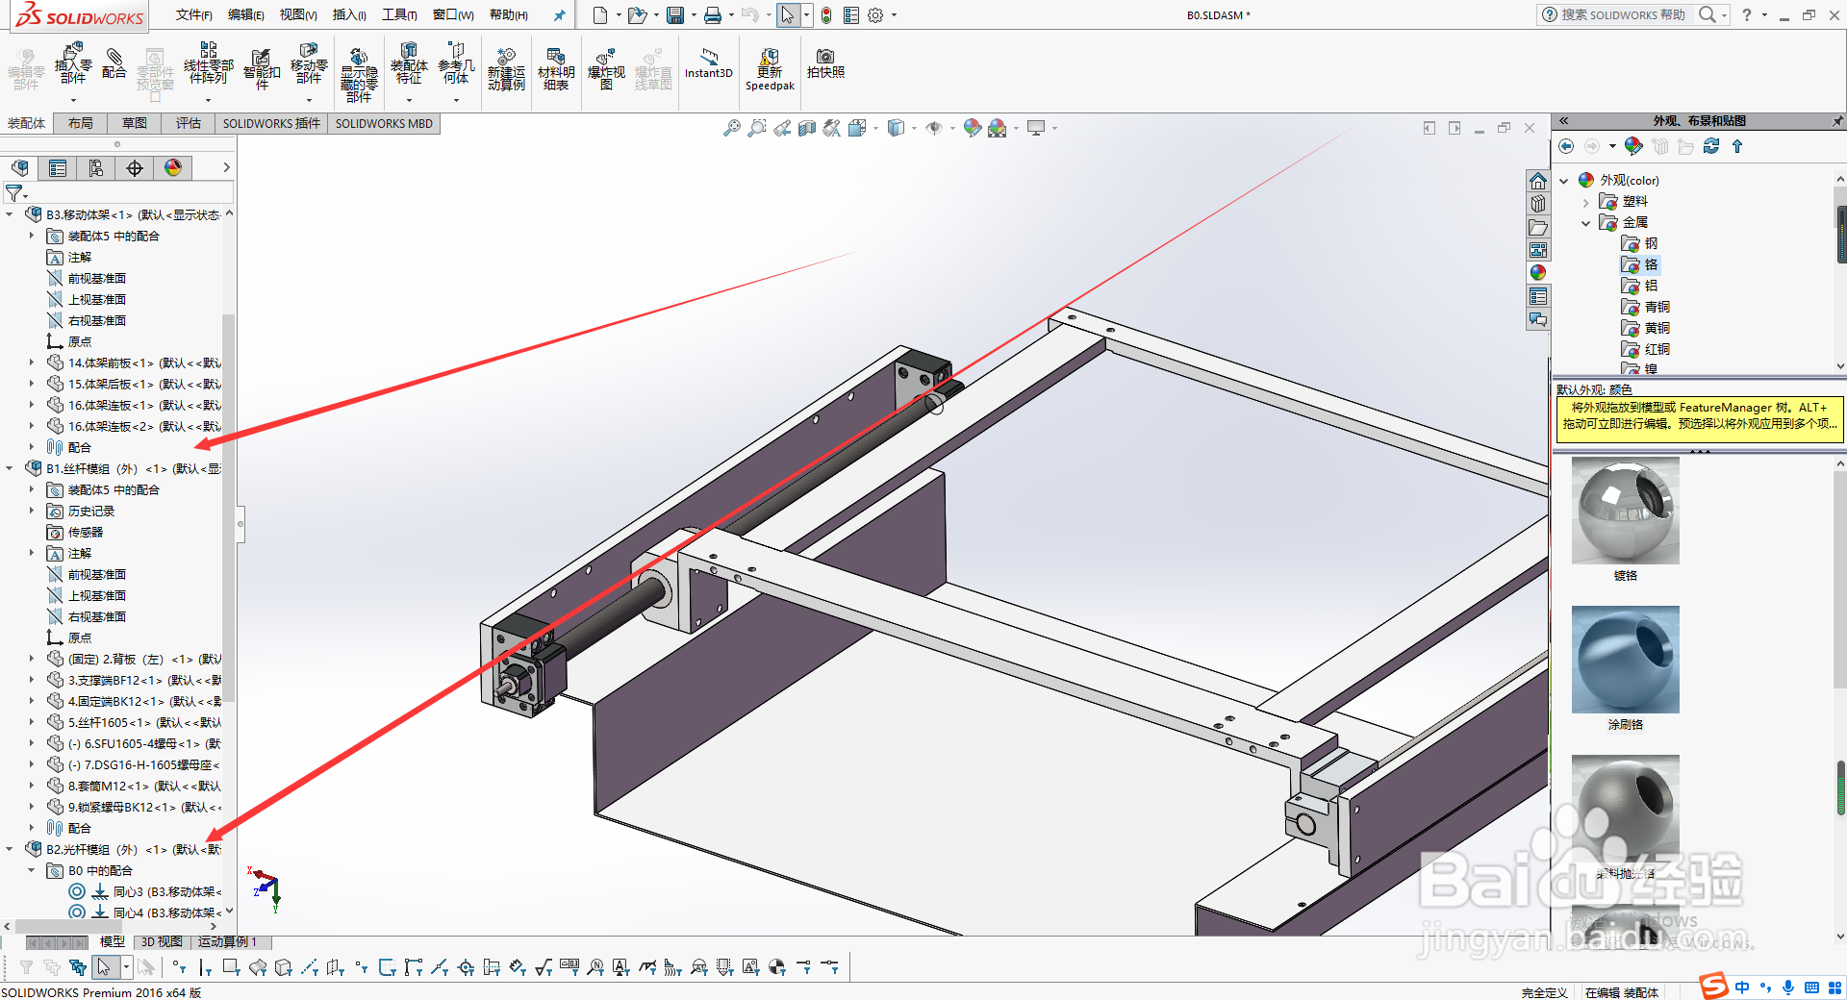Open the 插入(I) menu
Screen dimensions: 1847x1000
[347, 14]
